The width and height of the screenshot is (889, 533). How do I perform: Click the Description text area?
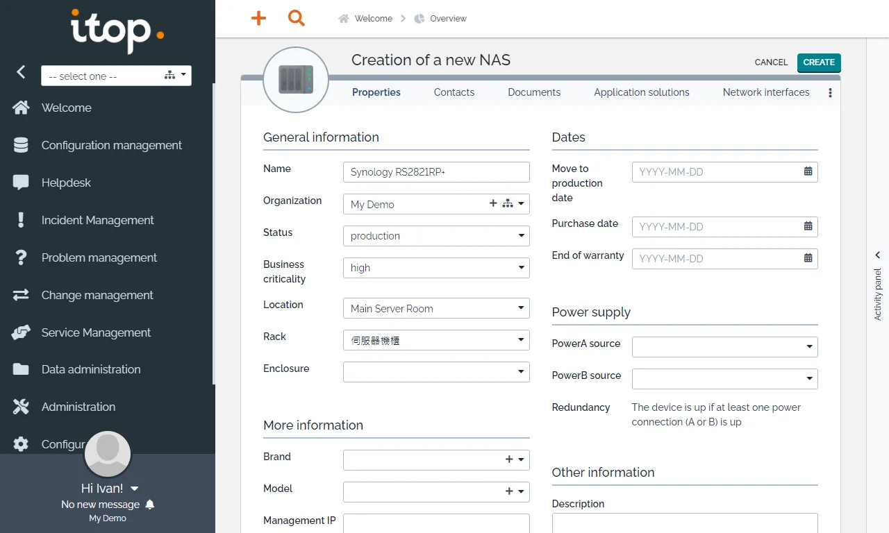point(685,523)
